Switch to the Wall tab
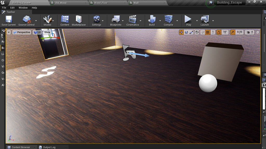This screenshot has width=266, height=149. tap(135, 3)
